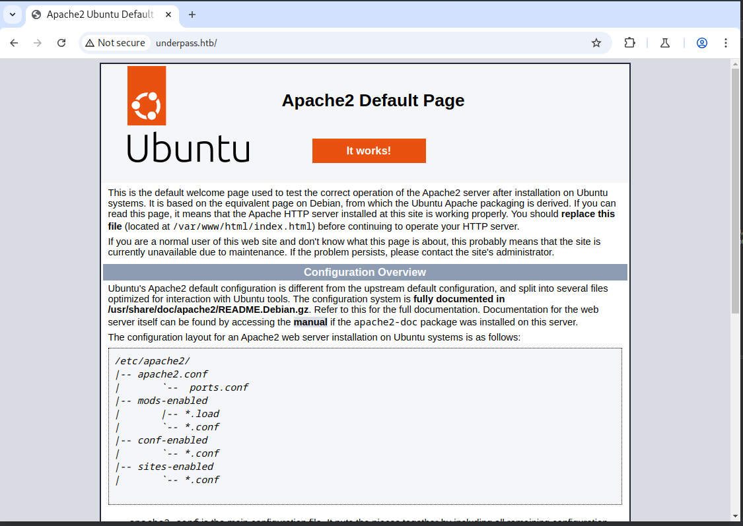743x526 pixels.
Task: Click conf-enabled in the config tree
Action: click(172, 440)
